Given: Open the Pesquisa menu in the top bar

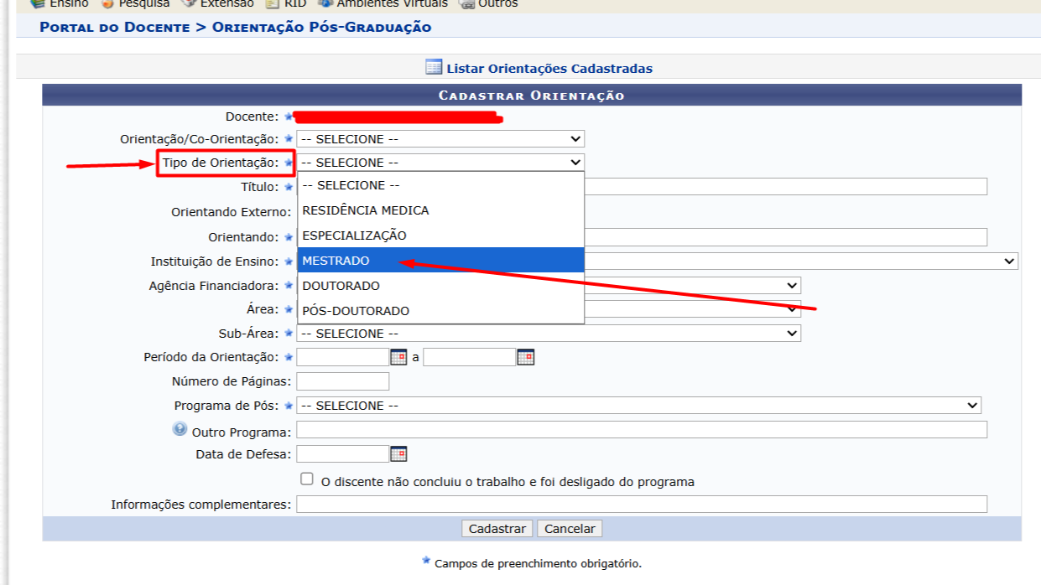Looking at the screenshot, I should (x=135, y=4).
